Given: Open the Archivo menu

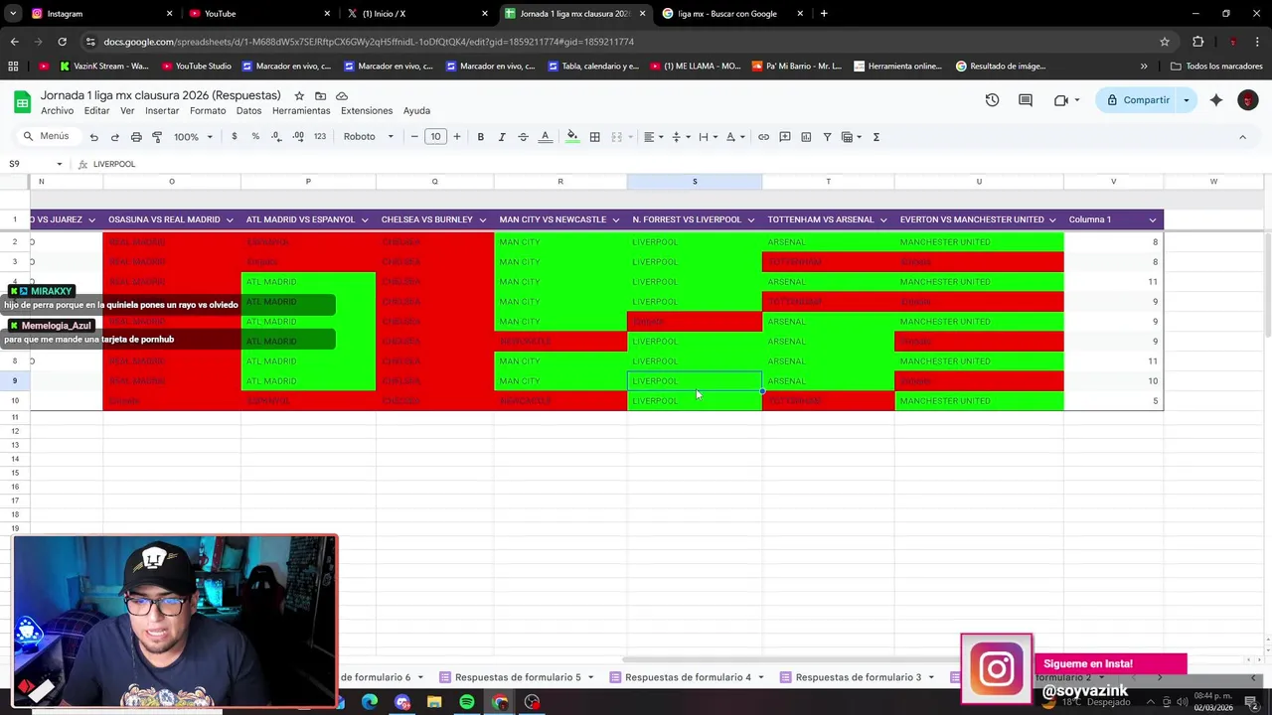Looking at the screenshot, I should click(x=57, y=110).
